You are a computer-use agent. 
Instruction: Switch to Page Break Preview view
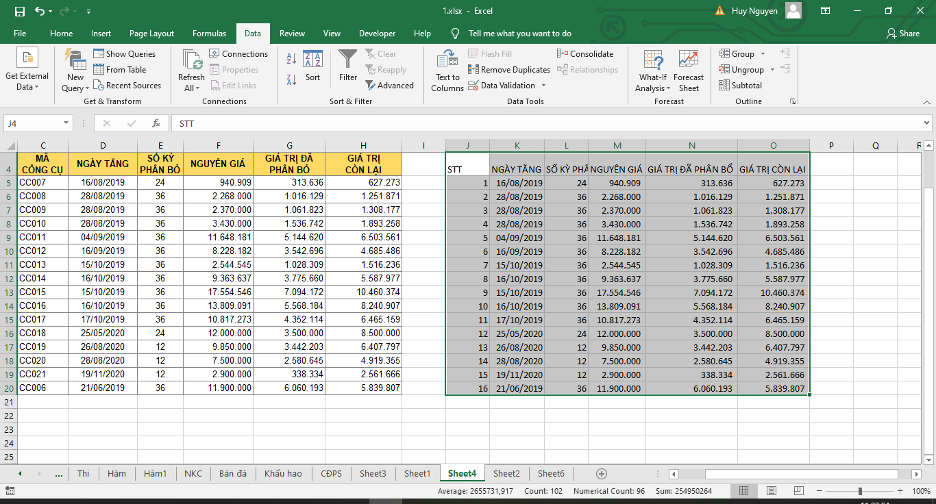(x=798, y=491)
